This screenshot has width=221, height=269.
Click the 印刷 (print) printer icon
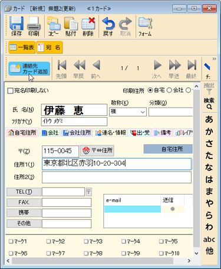point(34,24)
